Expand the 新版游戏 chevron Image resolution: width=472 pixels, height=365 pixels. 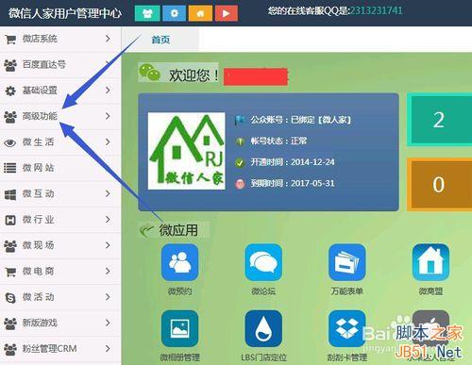point(108,323)
